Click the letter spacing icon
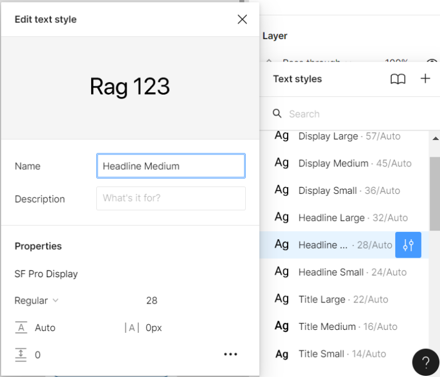 coord(132,328)
